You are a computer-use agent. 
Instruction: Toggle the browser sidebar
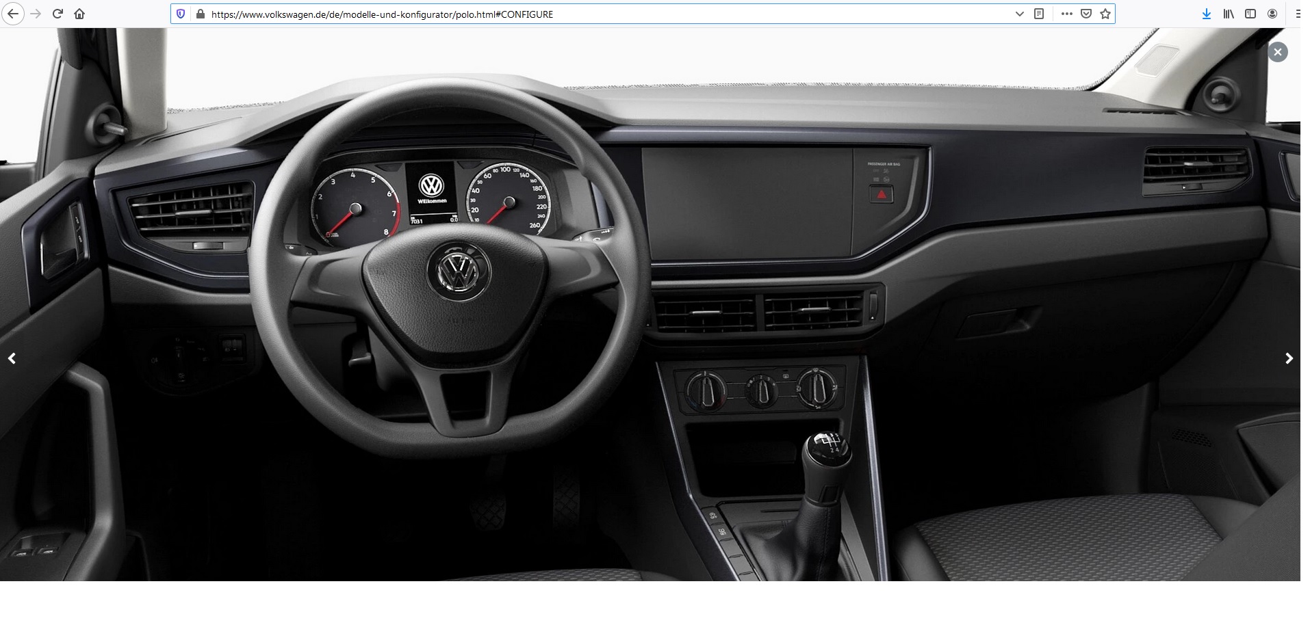click(1250, 14)
